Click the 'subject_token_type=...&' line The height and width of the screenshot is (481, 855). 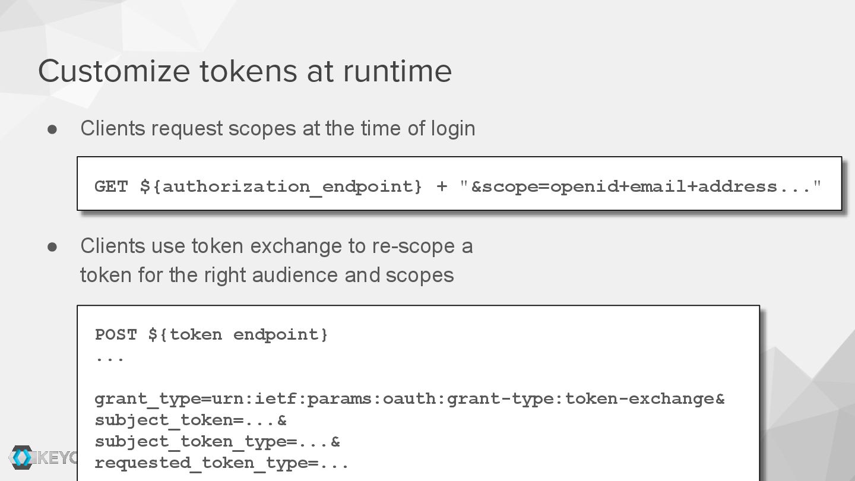(217, 441)
